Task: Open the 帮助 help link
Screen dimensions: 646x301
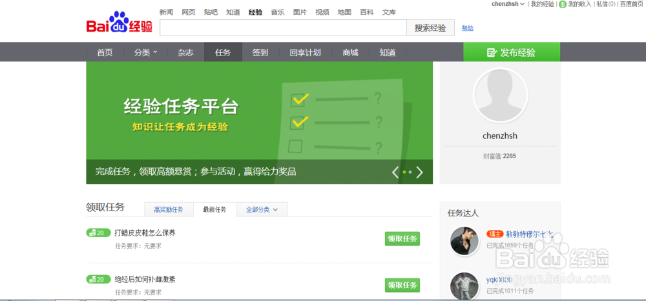Action: [467, 28]
